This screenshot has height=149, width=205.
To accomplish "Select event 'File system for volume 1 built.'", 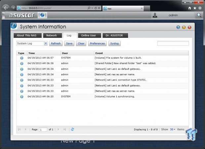I will click(118, 58).
